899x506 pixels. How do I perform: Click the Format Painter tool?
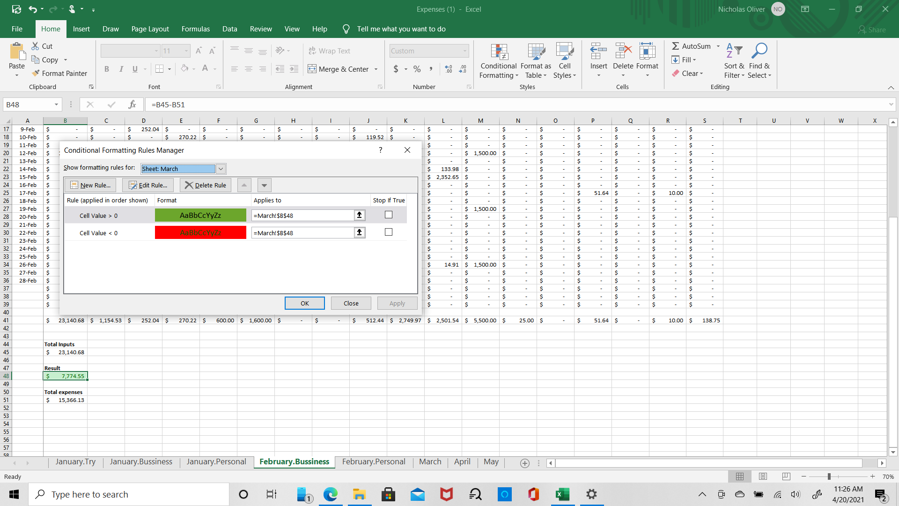[x=59, y=73]
